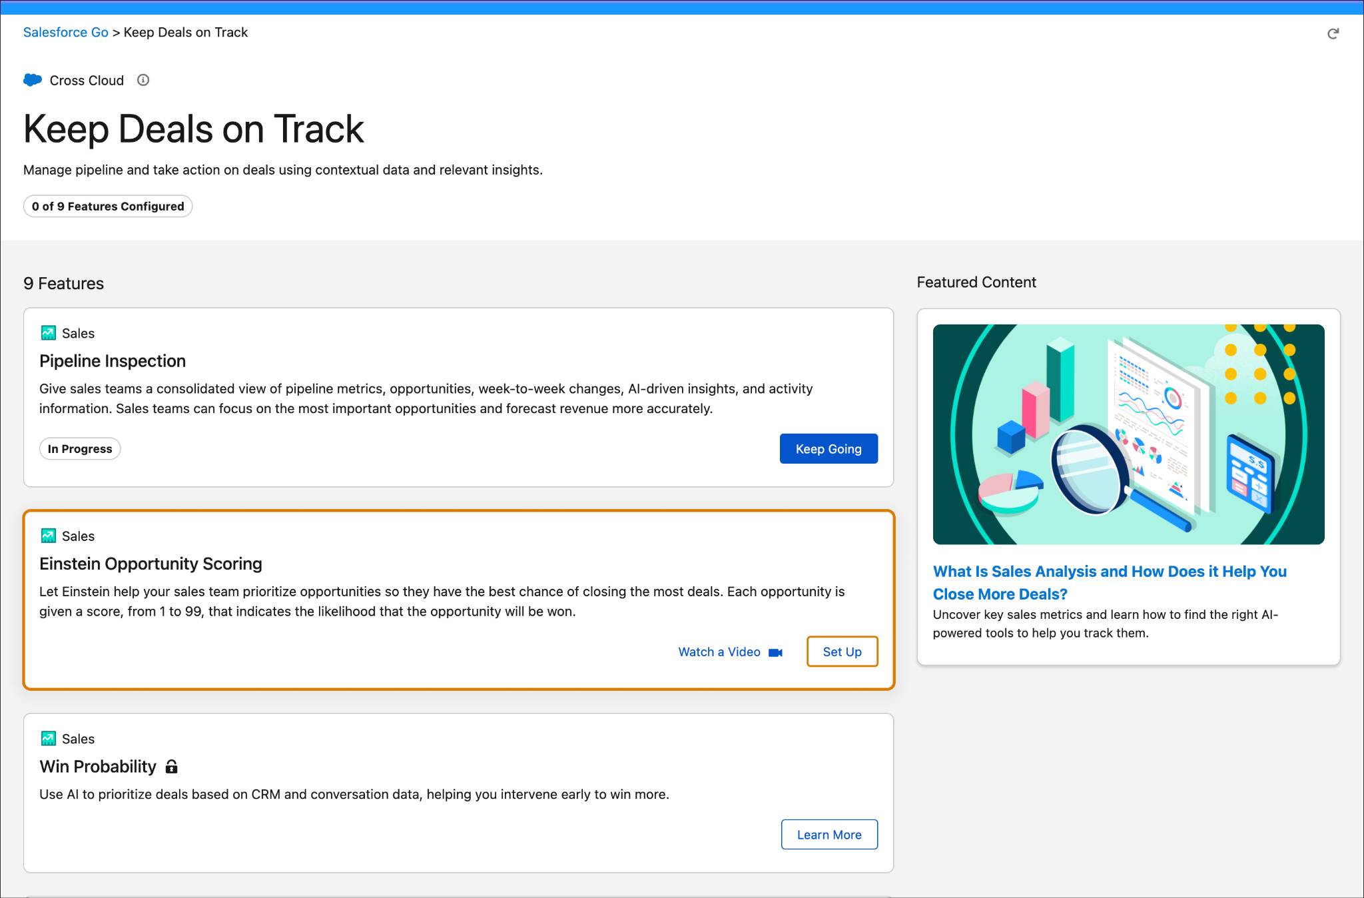Image resolution: width=1364 pixels, height=898 pixels.
Task: Click the Pipeline Inspection description paragraph
Action: pyautogui.click(x=426, y=398)
